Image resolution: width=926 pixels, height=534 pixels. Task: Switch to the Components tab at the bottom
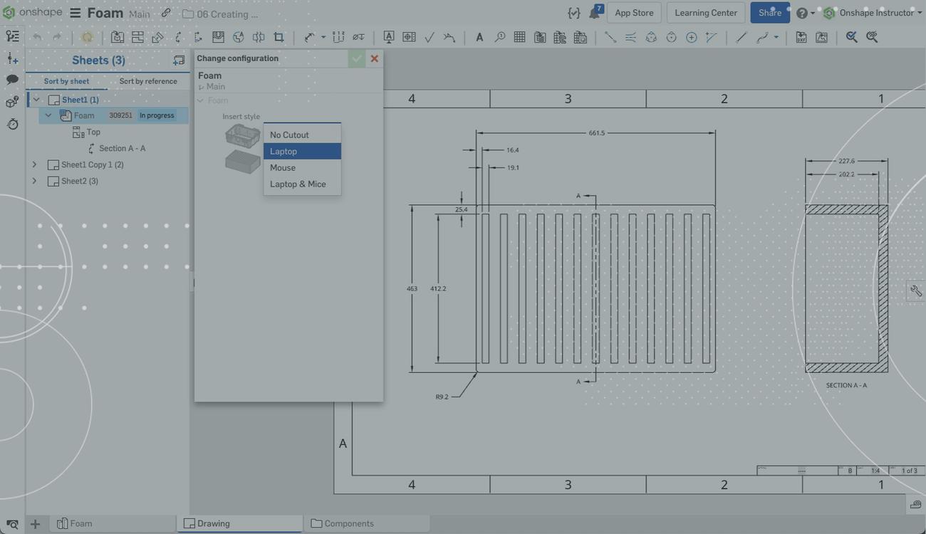click(x=348, y=523)
